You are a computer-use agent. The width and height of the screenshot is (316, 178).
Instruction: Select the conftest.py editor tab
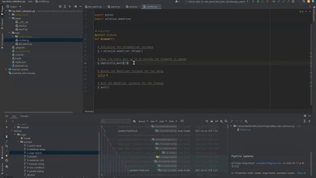click(x=152, y=6)
